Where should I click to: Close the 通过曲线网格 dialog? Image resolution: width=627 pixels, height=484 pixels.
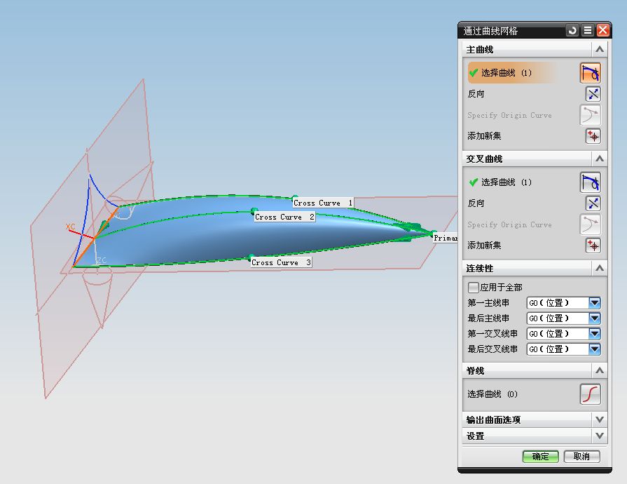(602, 30)
